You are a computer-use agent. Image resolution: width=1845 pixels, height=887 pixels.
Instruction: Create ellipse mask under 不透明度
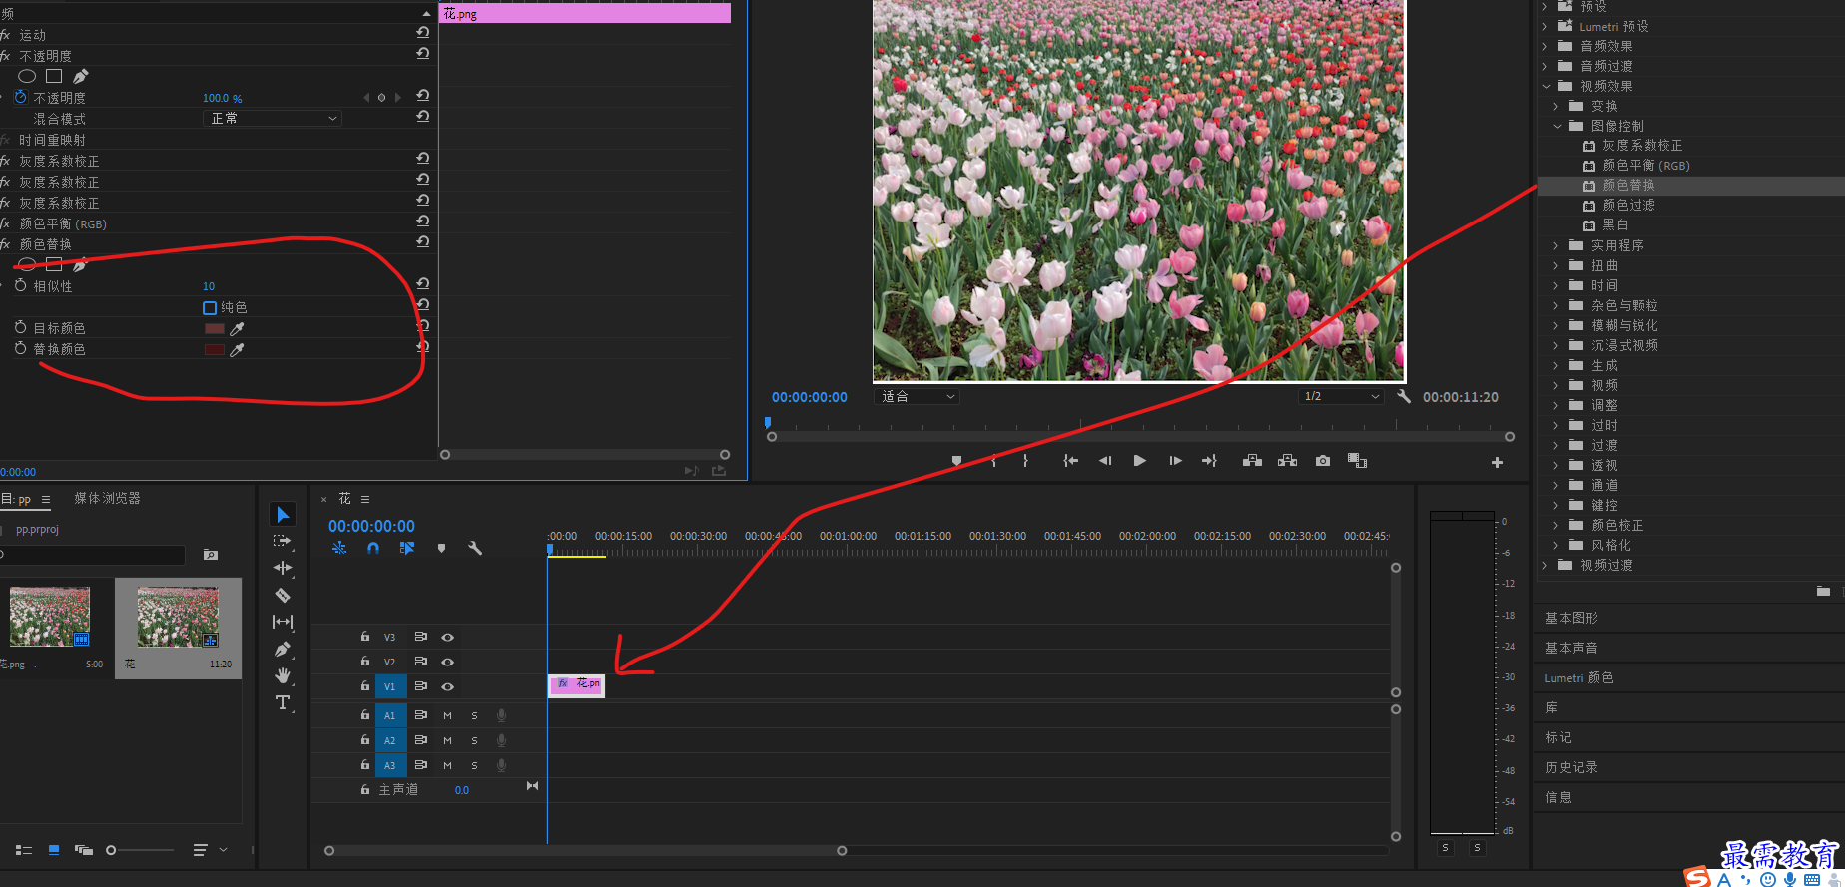coord(27,76)
